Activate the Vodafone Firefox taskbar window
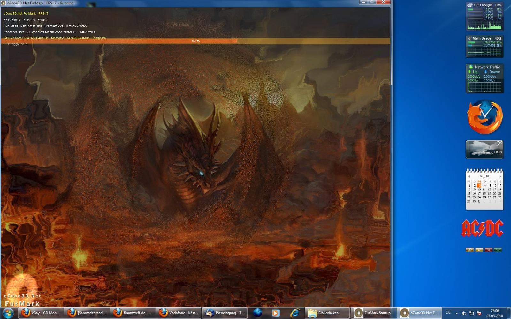 click(x=179, y=313)
